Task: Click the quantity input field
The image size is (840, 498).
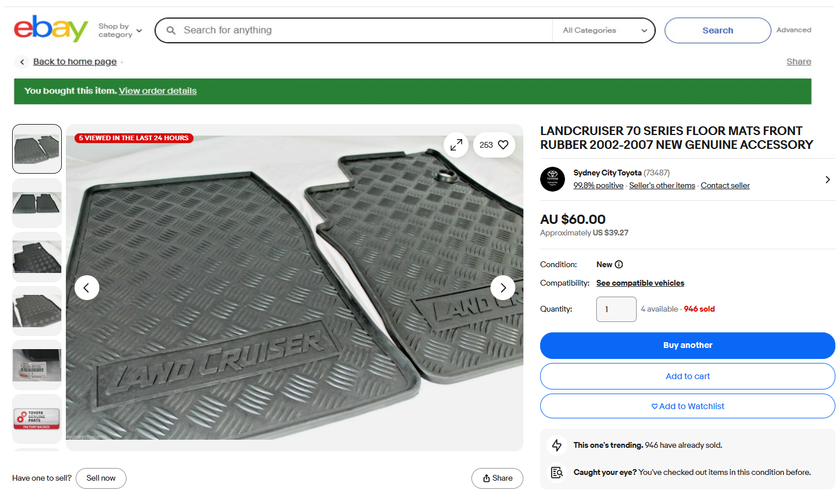Action: pos(616,309)
